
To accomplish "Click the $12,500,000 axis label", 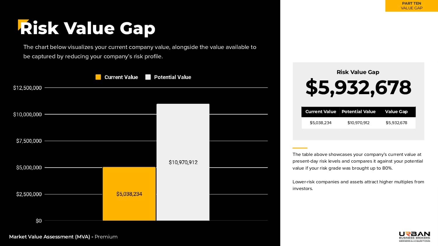I will coord(27,88).
